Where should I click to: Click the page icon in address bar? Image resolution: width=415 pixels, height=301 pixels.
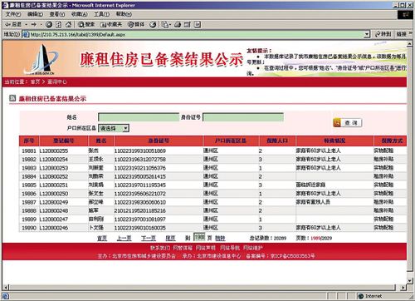coord(26,34)
